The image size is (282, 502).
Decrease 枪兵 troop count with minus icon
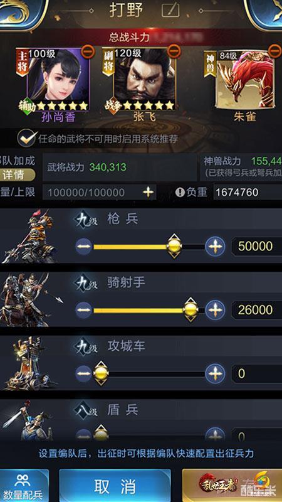click(x=84, y=247)
